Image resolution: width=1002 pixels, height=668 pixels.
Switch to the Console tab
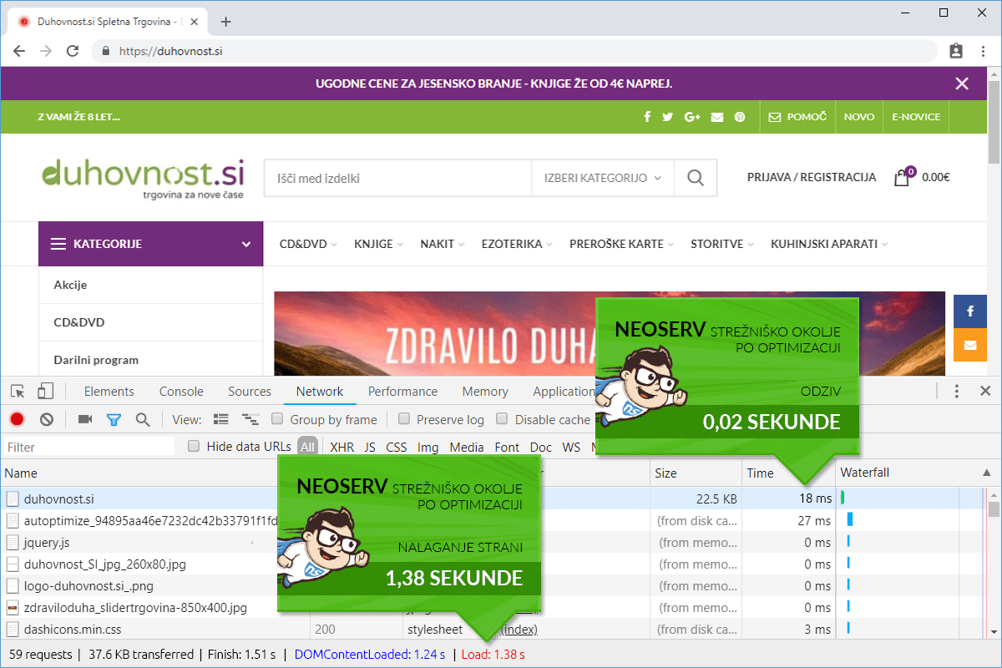181,391
